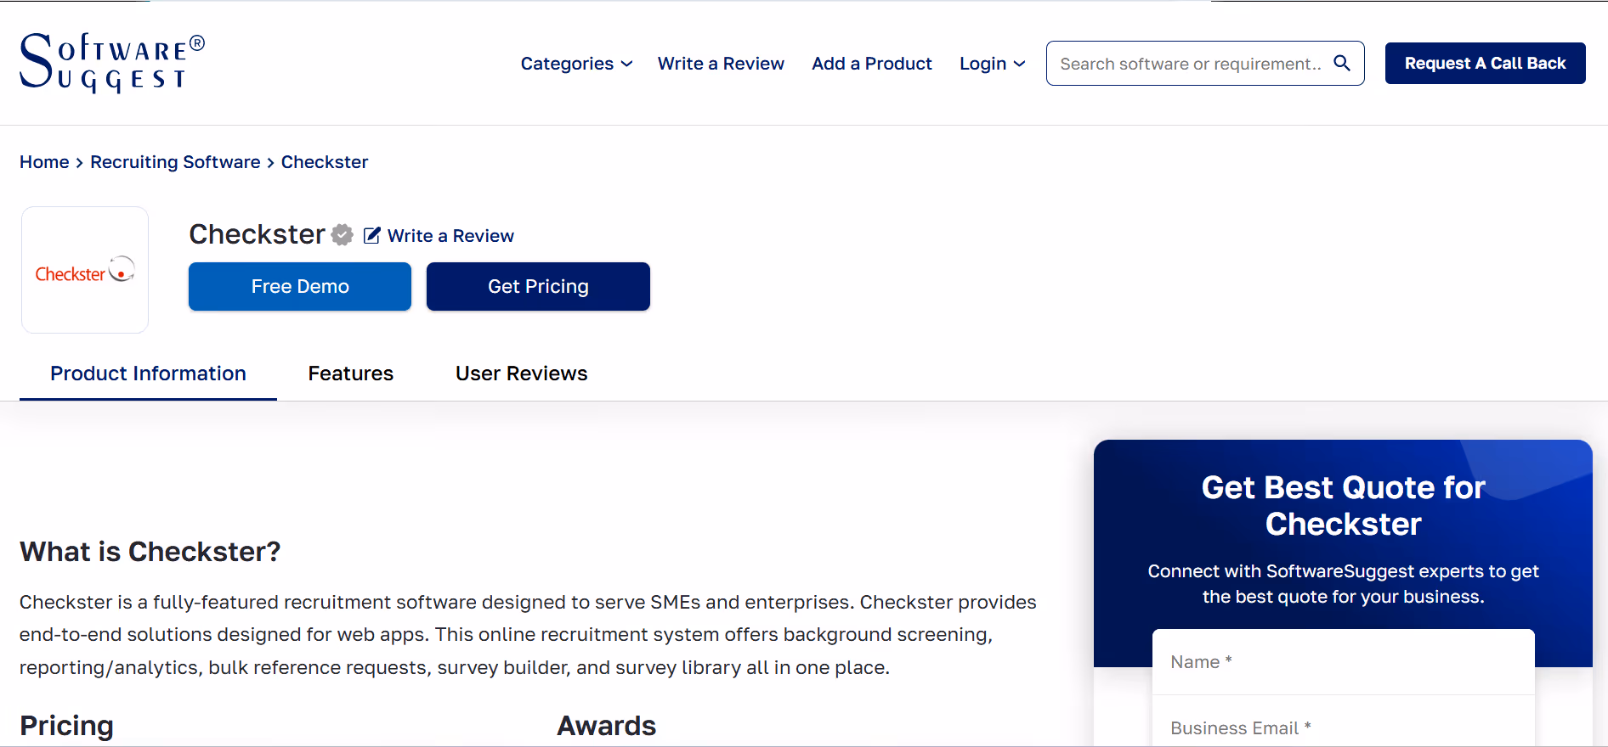
Task: Switch to the User Reviews tab
Action: point(521,373)
